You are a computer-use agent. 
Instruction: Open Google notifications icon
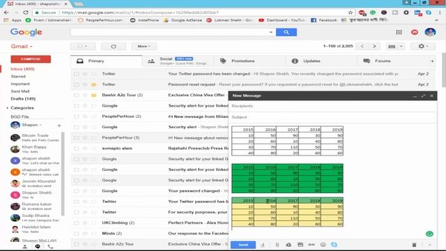415,32
